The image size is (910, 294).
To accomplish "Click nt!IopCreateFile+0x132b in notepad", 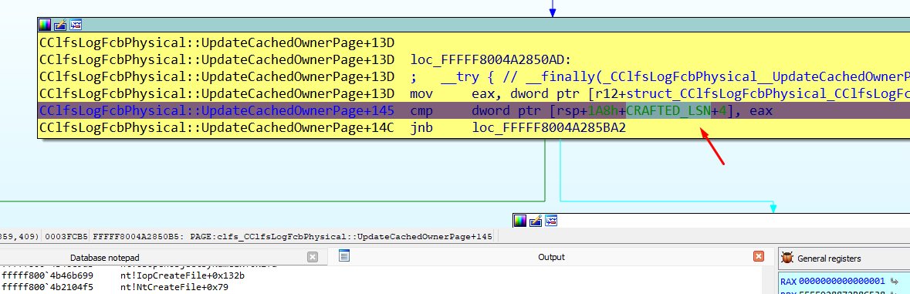I will tap(183, 275).
